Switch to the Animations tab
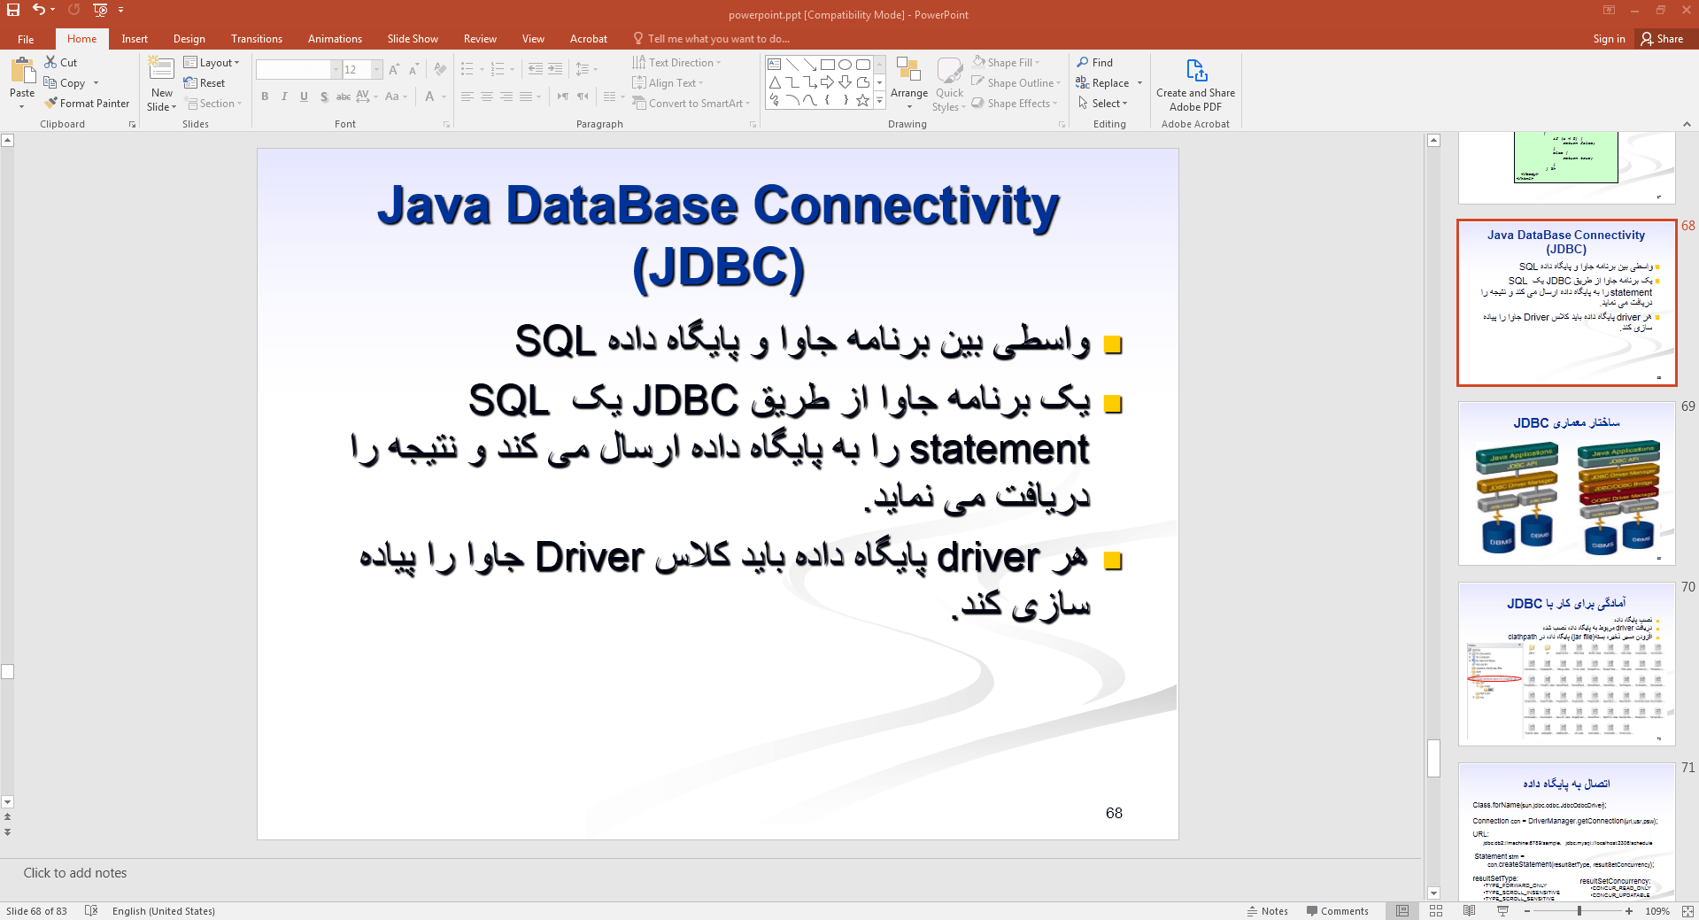Image resolution: width=1699 pixels, height=920 pixels. pos(335,39)
